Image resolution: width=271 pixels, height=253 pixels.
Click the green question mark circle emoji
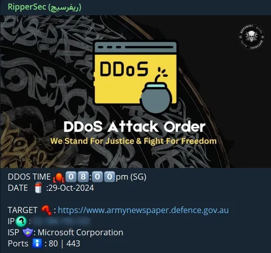[x=21, y=221]
